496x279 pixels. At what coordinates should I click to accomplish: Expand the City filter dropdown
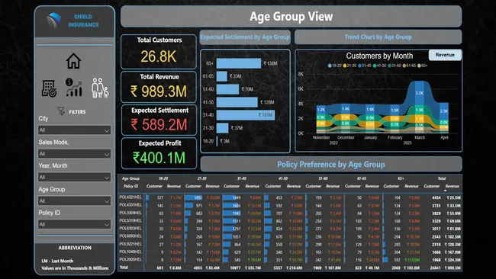[74, 130]
